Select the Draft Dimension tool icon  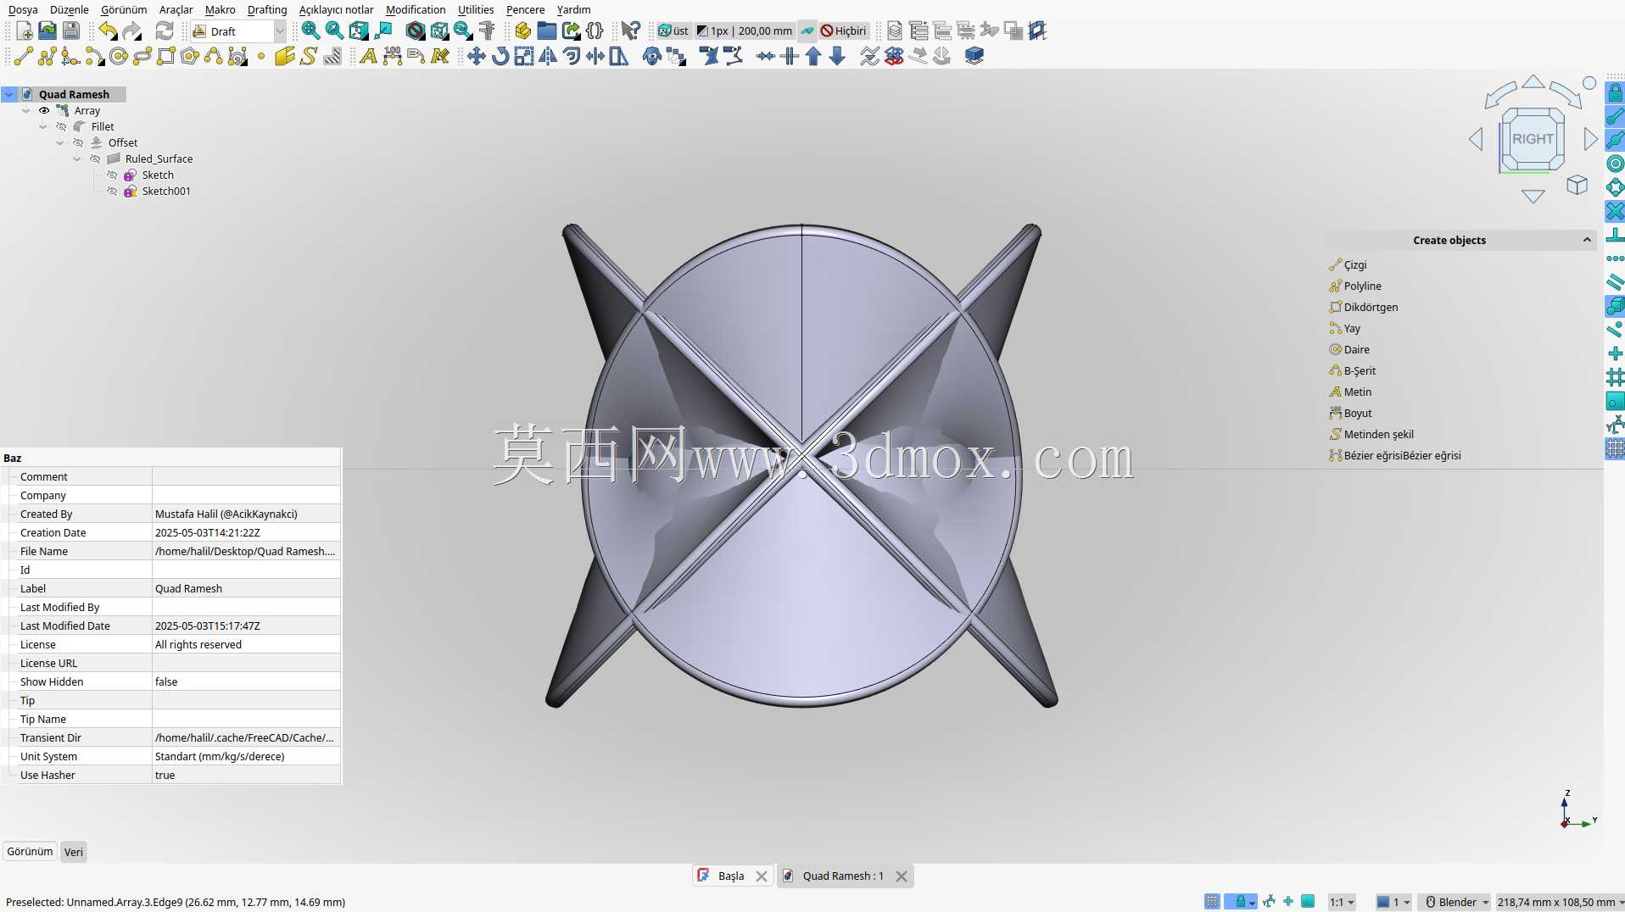[x=392, y=56]
